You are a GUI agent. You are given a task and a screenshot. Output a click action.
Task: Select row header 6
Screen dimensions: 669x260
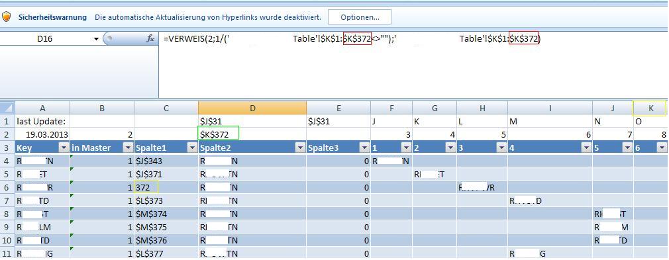point(8,187)
